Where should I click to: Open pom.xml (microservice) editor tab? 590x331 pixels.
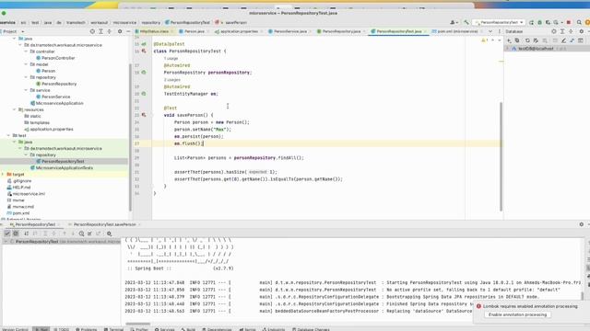(457, 31)
